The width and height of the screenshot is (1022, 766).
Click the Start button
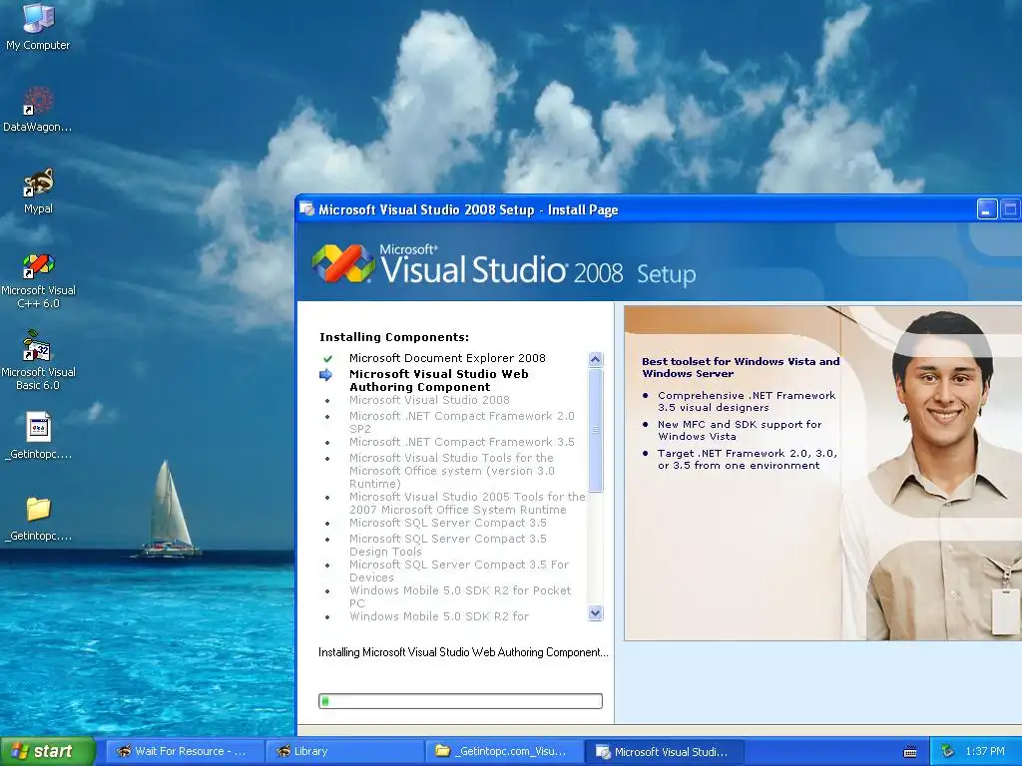tap(47, 751)
